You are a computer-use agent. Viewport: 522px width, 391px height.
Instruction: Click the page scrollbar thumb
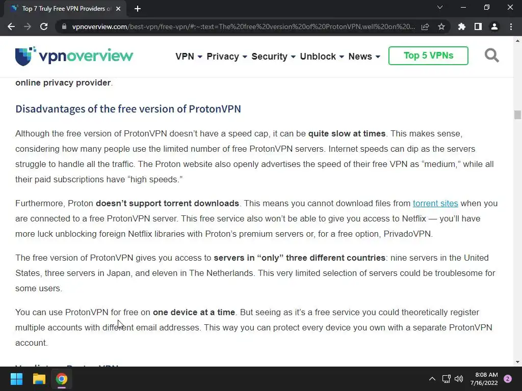[517, 115]
